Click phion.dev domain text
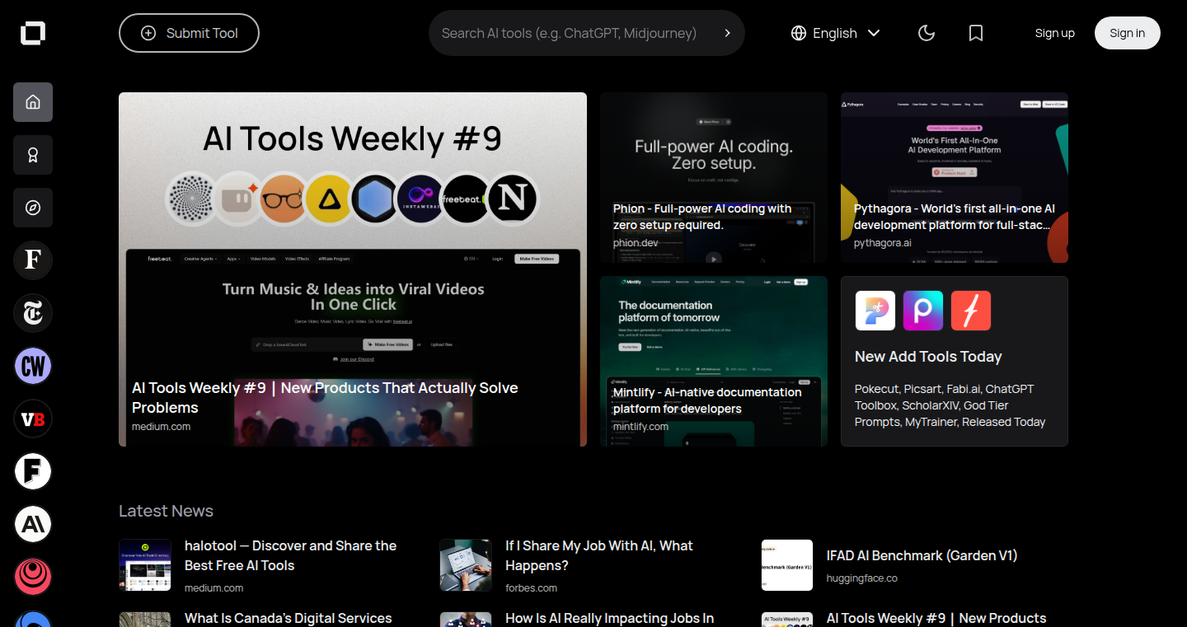The image size is (1187, 627). click(x=636, y=243)
